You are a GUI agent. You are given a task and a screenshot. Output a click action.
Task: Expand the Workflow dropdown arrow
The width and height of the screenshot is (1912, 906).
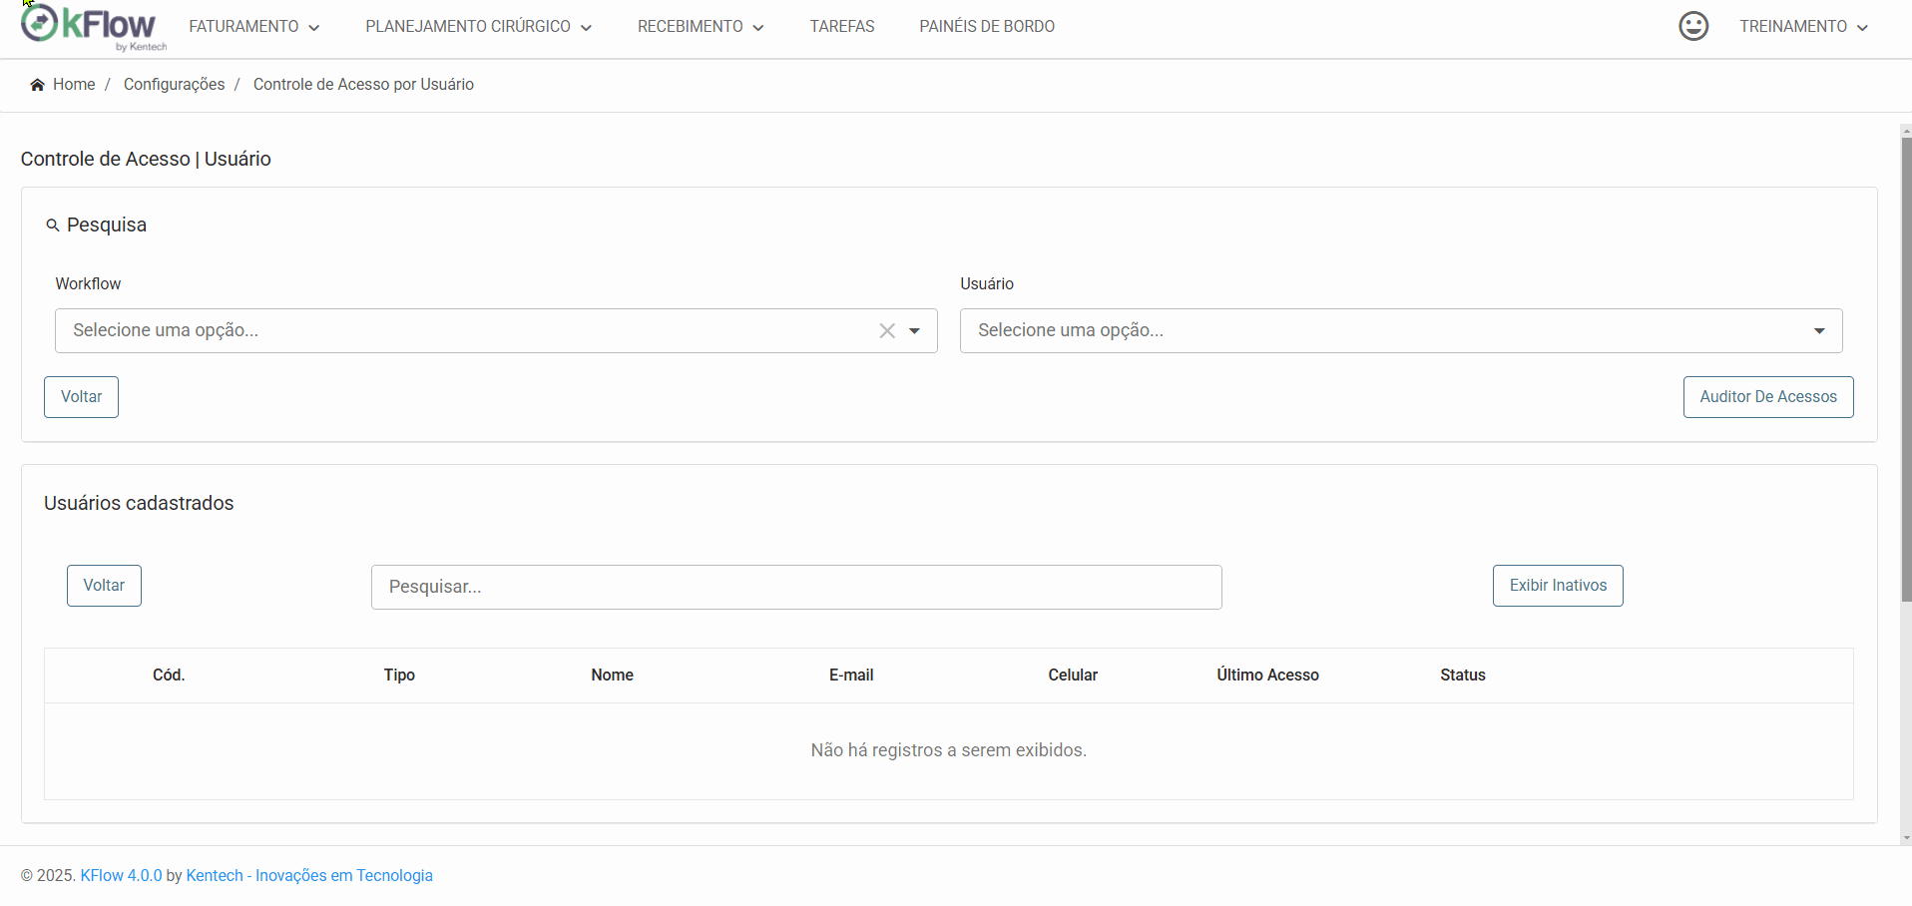[915, 331]
